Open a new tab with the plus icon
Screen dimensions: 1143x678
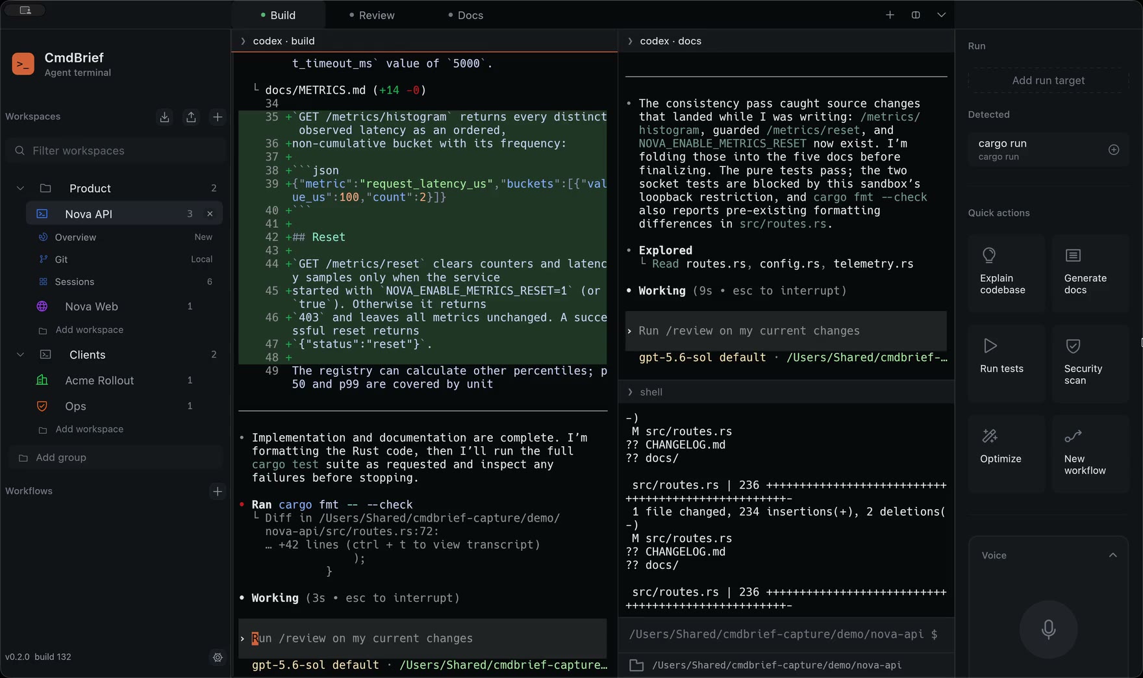coord(890,15)
